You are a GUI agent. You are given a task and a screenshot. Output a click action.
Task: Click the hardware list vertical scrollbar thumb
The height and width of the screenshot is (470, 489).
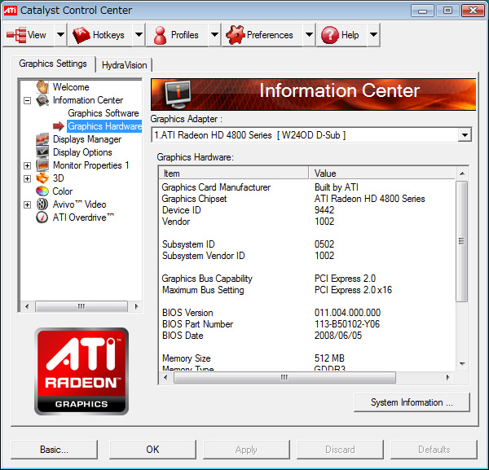(x=462, y=242)
